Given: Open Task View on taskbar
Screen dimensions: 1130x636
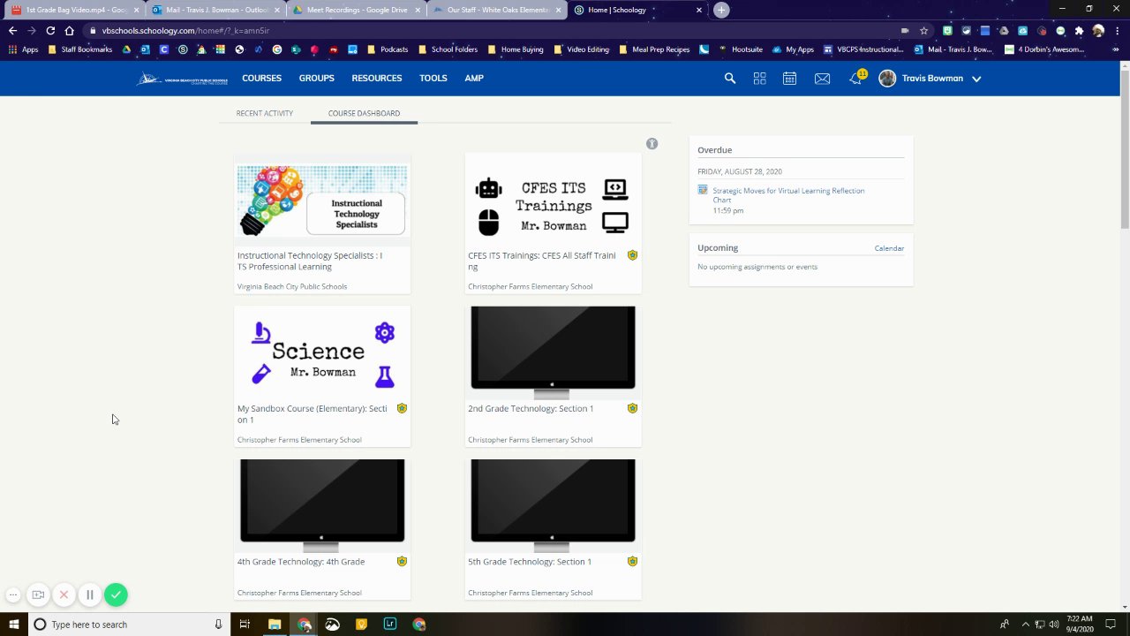Looking at the screenshot, I should [245, 625].
